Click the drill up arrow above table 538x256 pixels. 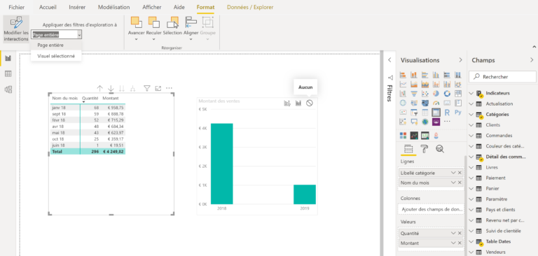point(100,88)
